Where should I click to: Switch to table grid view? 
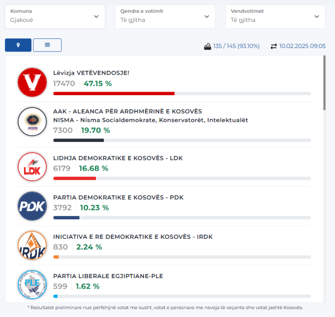coord(47,45)
